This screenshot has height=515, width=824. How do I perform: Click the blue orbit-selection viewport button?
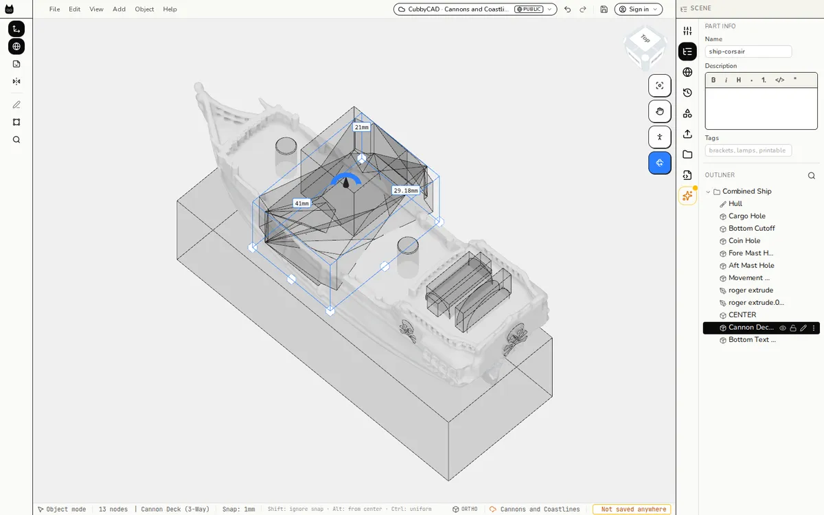[660, 163]
